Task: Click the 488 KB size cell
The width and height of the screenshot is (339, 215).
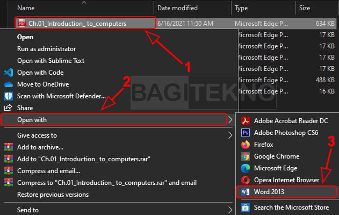Action: point(325,80)
